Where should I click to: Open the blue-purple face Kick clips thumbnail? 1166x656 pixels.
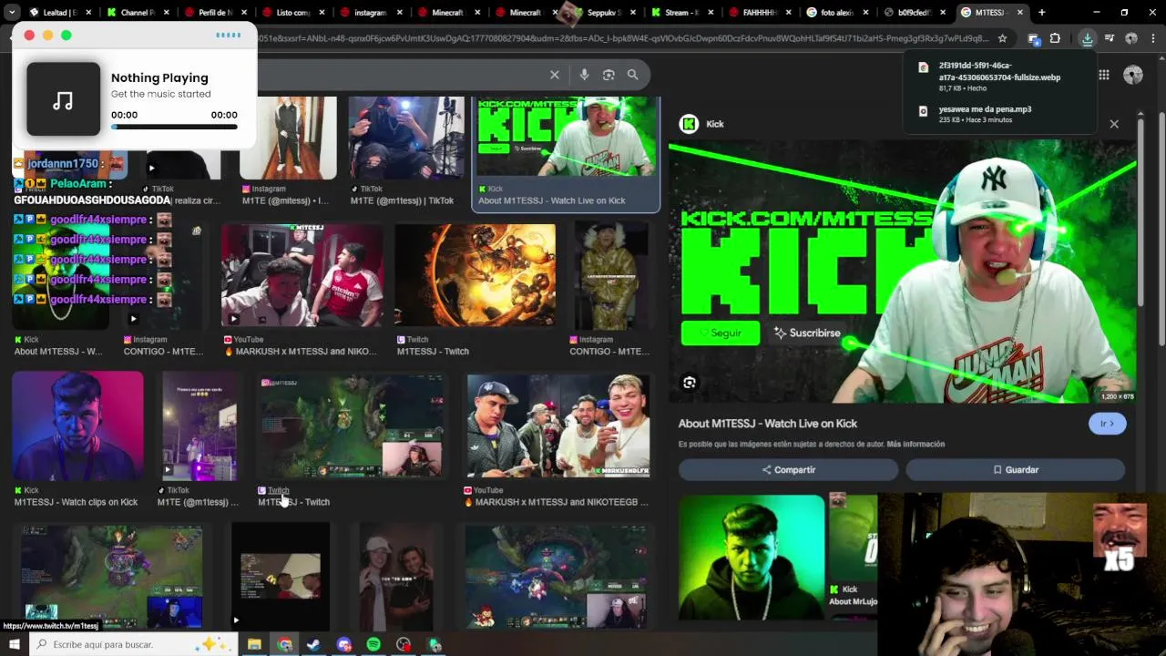(x=77, y=425)
